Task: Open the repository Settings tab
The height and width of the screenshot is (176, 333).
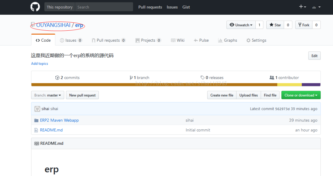Action: click(x=256, y=40)
